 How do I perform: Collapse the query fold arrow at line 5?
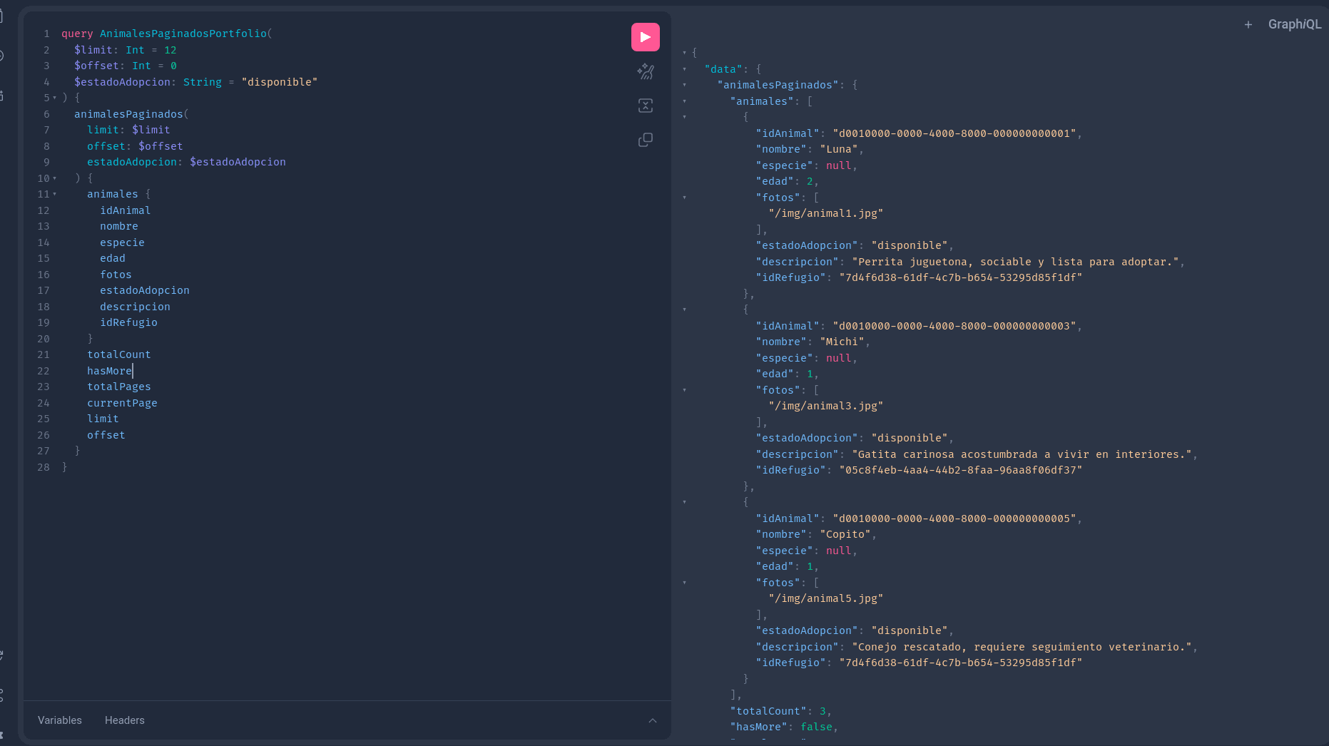[x=55, y=98]
